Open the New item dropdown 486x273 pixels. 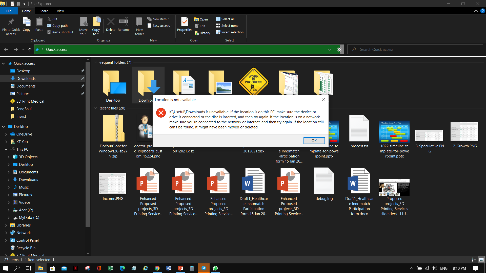pos(158,19)
